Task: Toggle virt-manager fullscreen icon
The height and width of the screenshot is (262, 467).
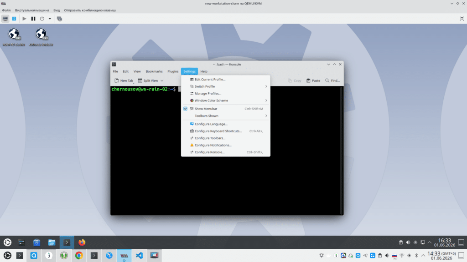Action: 462,19
